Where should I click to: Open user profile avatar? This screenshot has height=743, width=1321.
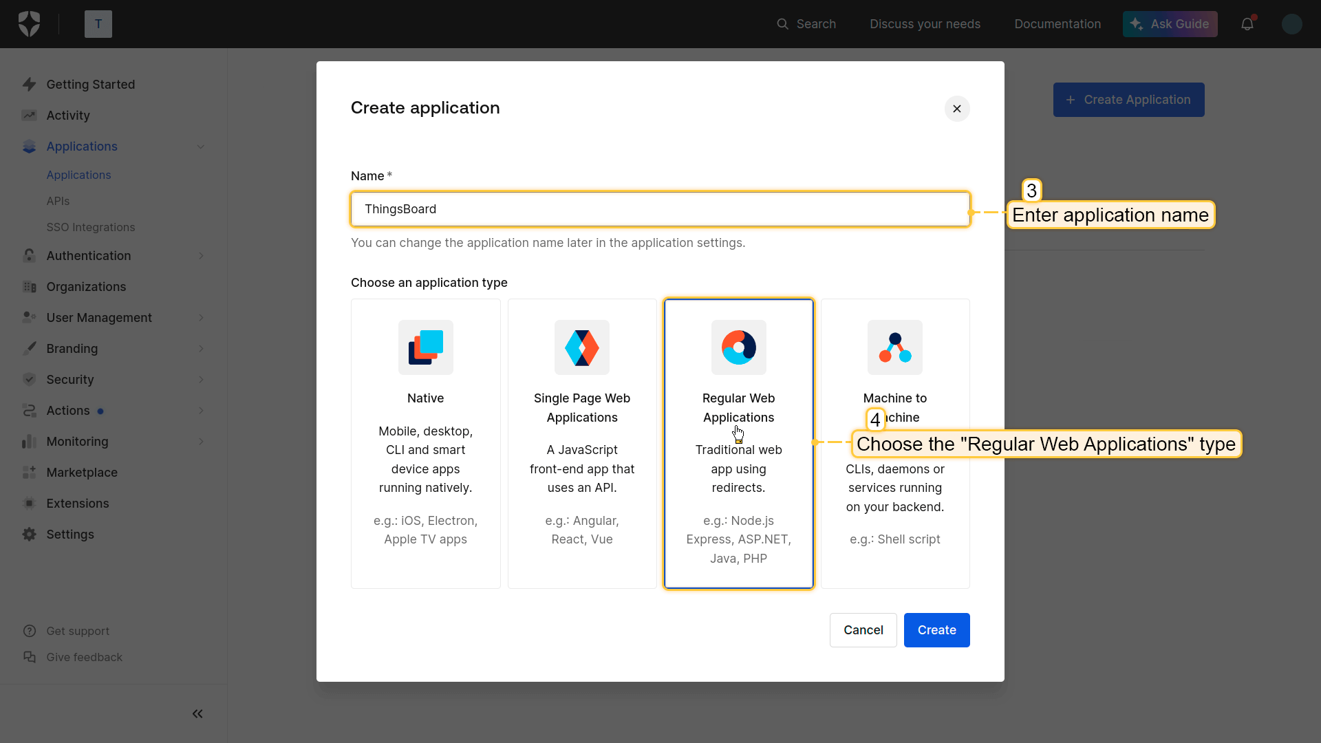point(1291,24)
